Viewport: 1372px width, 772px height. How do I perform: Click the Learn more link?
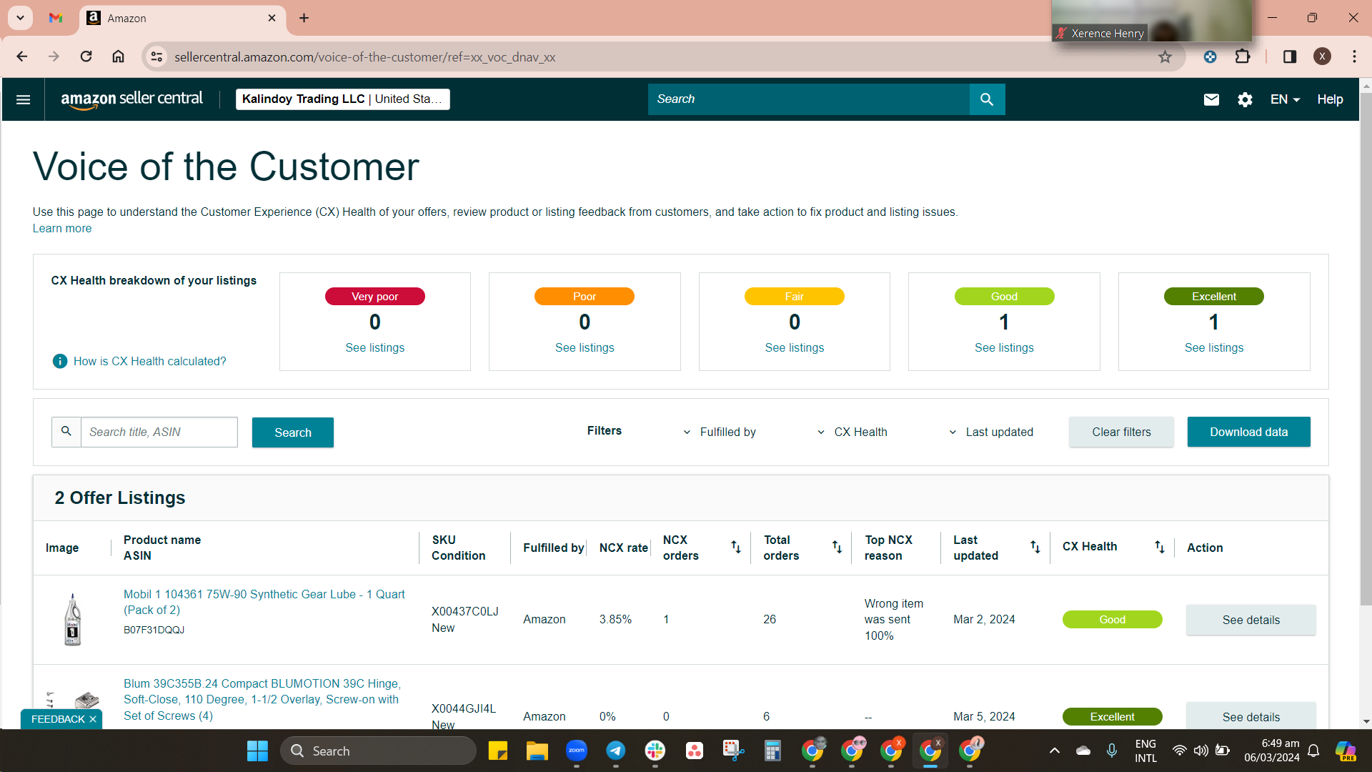[x=62, y=229]
